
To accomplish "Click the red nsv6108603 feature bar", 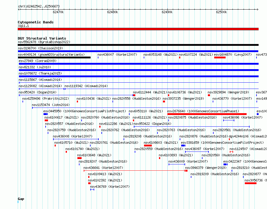I will (x=148, y=146).
